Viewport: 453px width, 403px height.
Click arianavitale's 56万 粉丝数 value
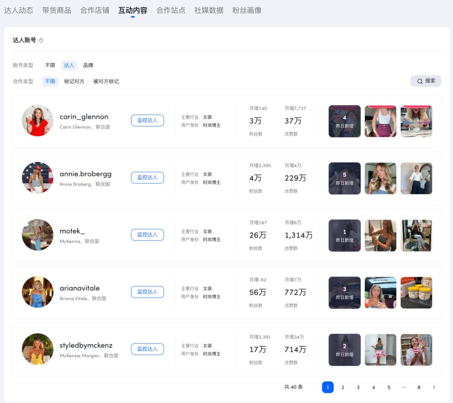tap(258, 292)
